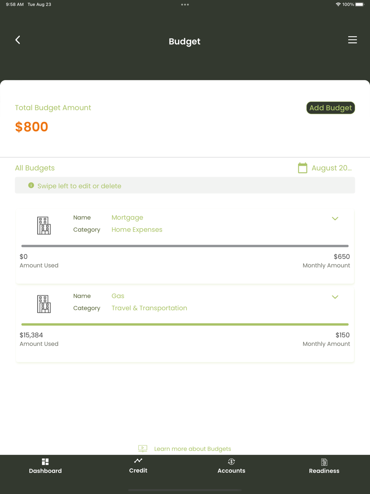Image resolution: width=370 pixels, height=494 pixels.
Task: Tap the video tutorial icon
Action: coord(142,449)
